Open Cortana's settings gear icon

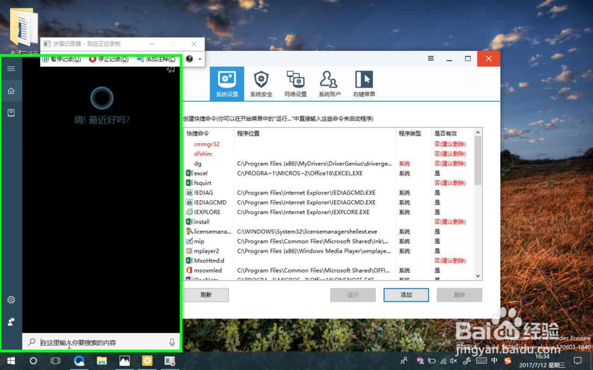[x=11, y=300]
